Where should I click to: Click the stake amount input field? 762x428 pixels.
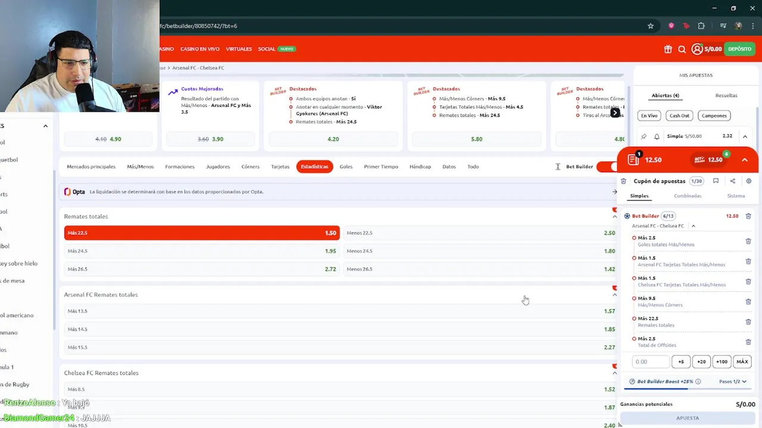(651, 361)
